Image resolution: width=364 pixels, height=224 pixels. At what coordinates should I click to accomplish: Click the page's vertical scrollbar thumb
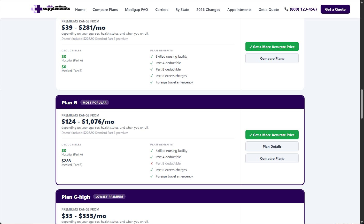click(362, 104)
